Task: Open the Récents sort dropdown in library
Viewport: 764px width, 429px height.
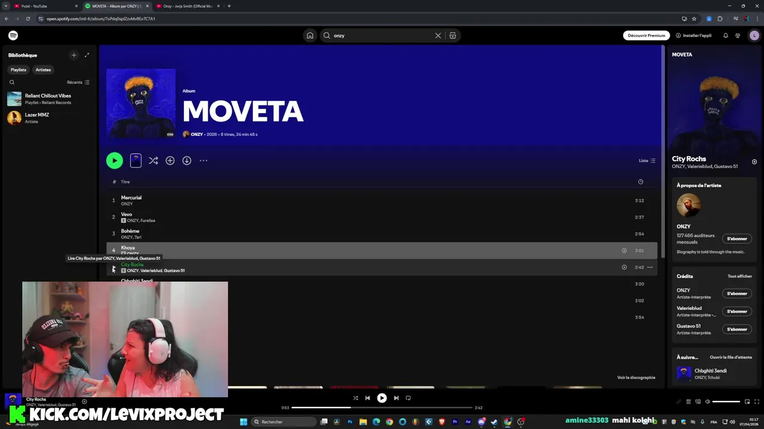Action: click(78, 82)
